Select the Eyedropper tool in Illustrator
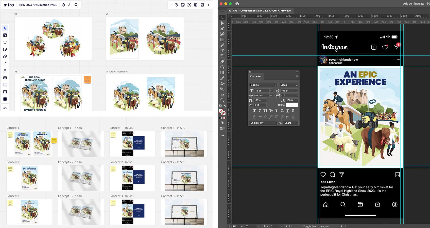 (x=222, y=78)
